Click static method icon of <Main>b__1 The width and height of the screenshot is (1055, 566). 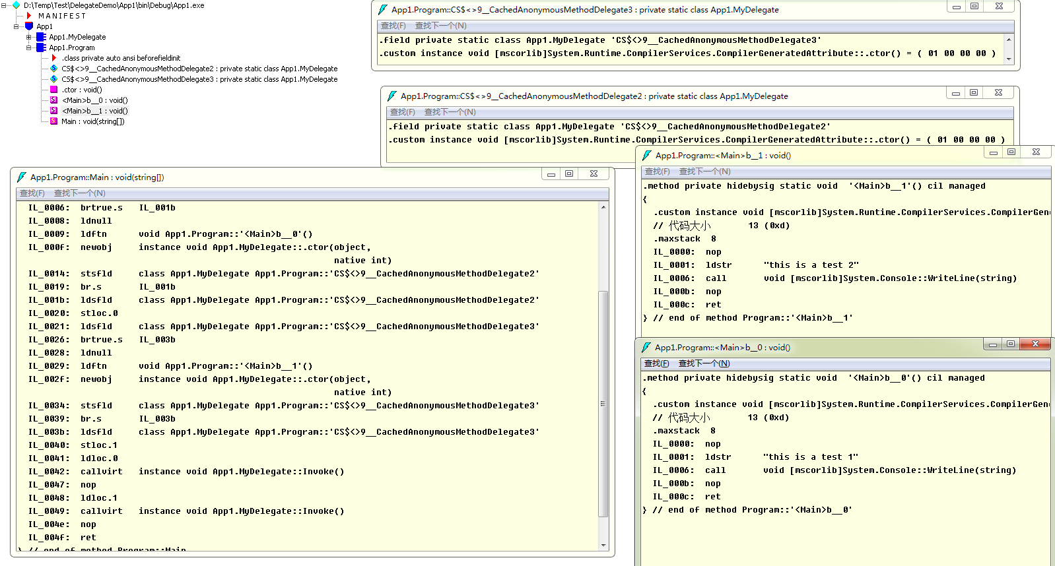54,111
